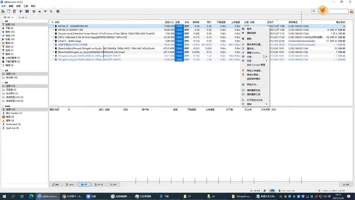This screenshot has height=200, width=355.
Task: Click the add torrent link toolbar icon
Action: 3,11
